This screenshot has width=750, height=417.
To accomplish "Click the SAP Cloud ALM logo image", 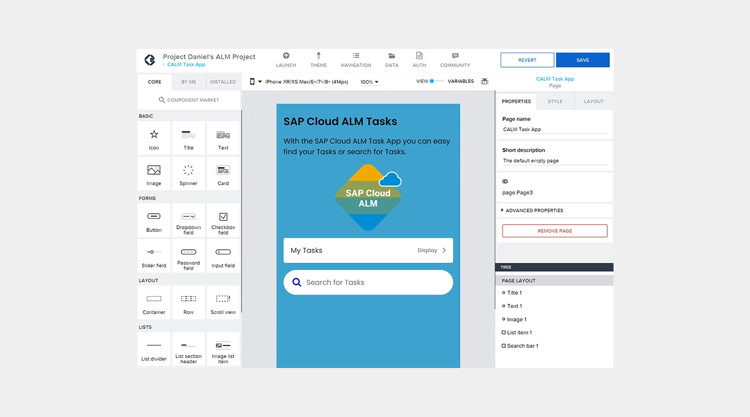I will click(368, 197).
